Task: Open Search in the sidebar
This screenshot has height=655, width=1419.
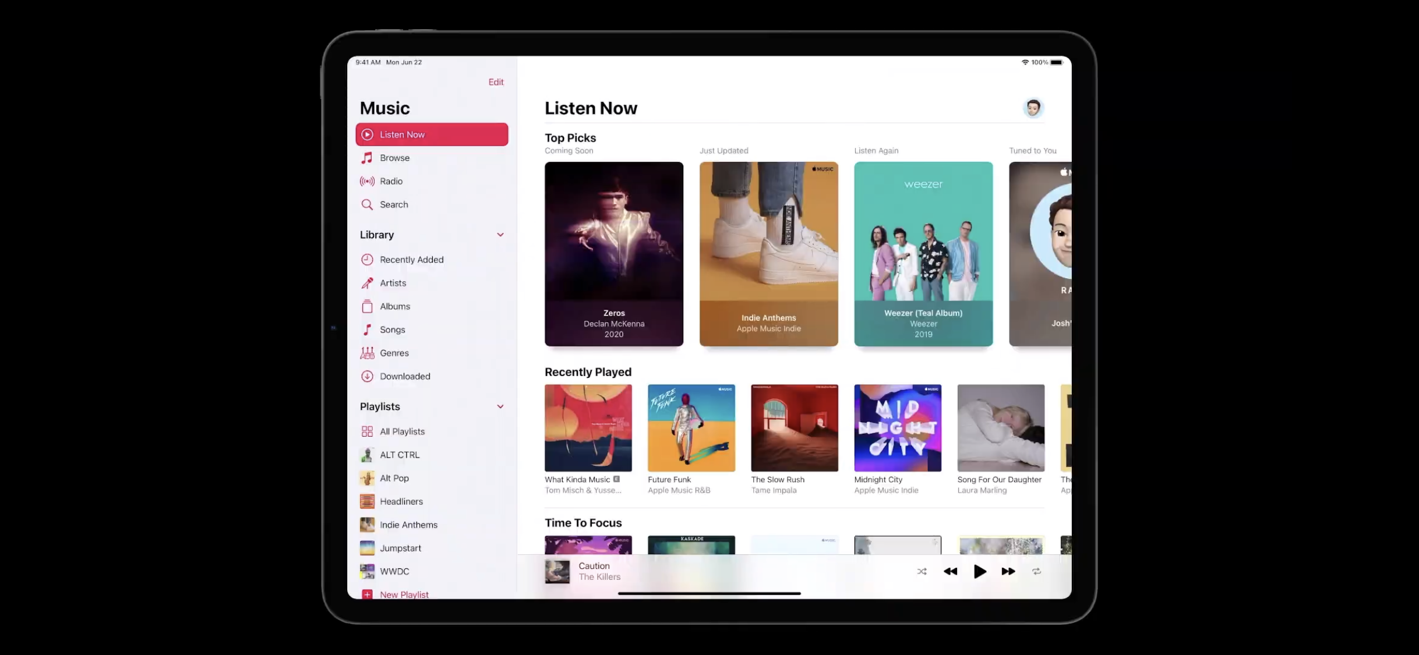Action: (x=394, y=204)
